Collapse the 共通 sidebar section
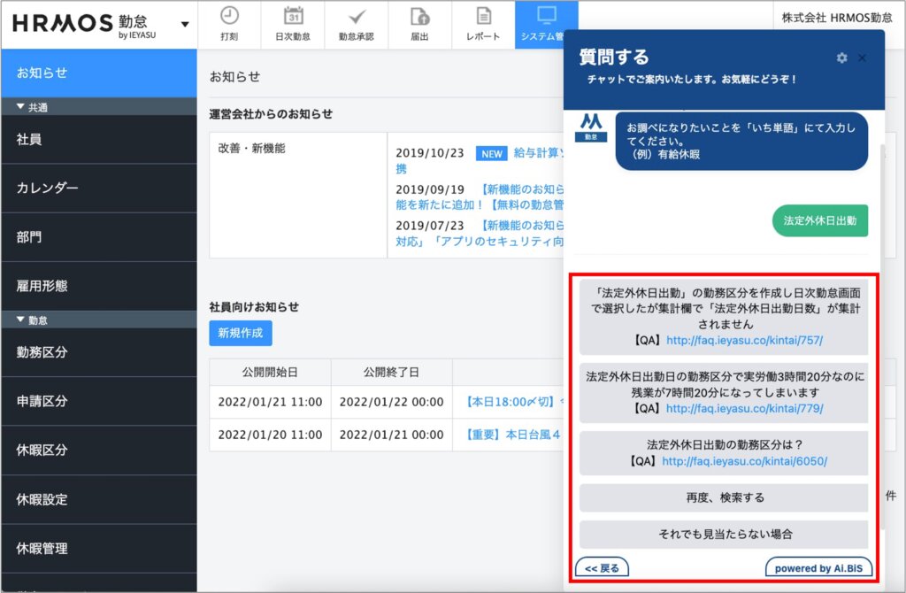This screenshot has height=593, width=906. point(22,106)
